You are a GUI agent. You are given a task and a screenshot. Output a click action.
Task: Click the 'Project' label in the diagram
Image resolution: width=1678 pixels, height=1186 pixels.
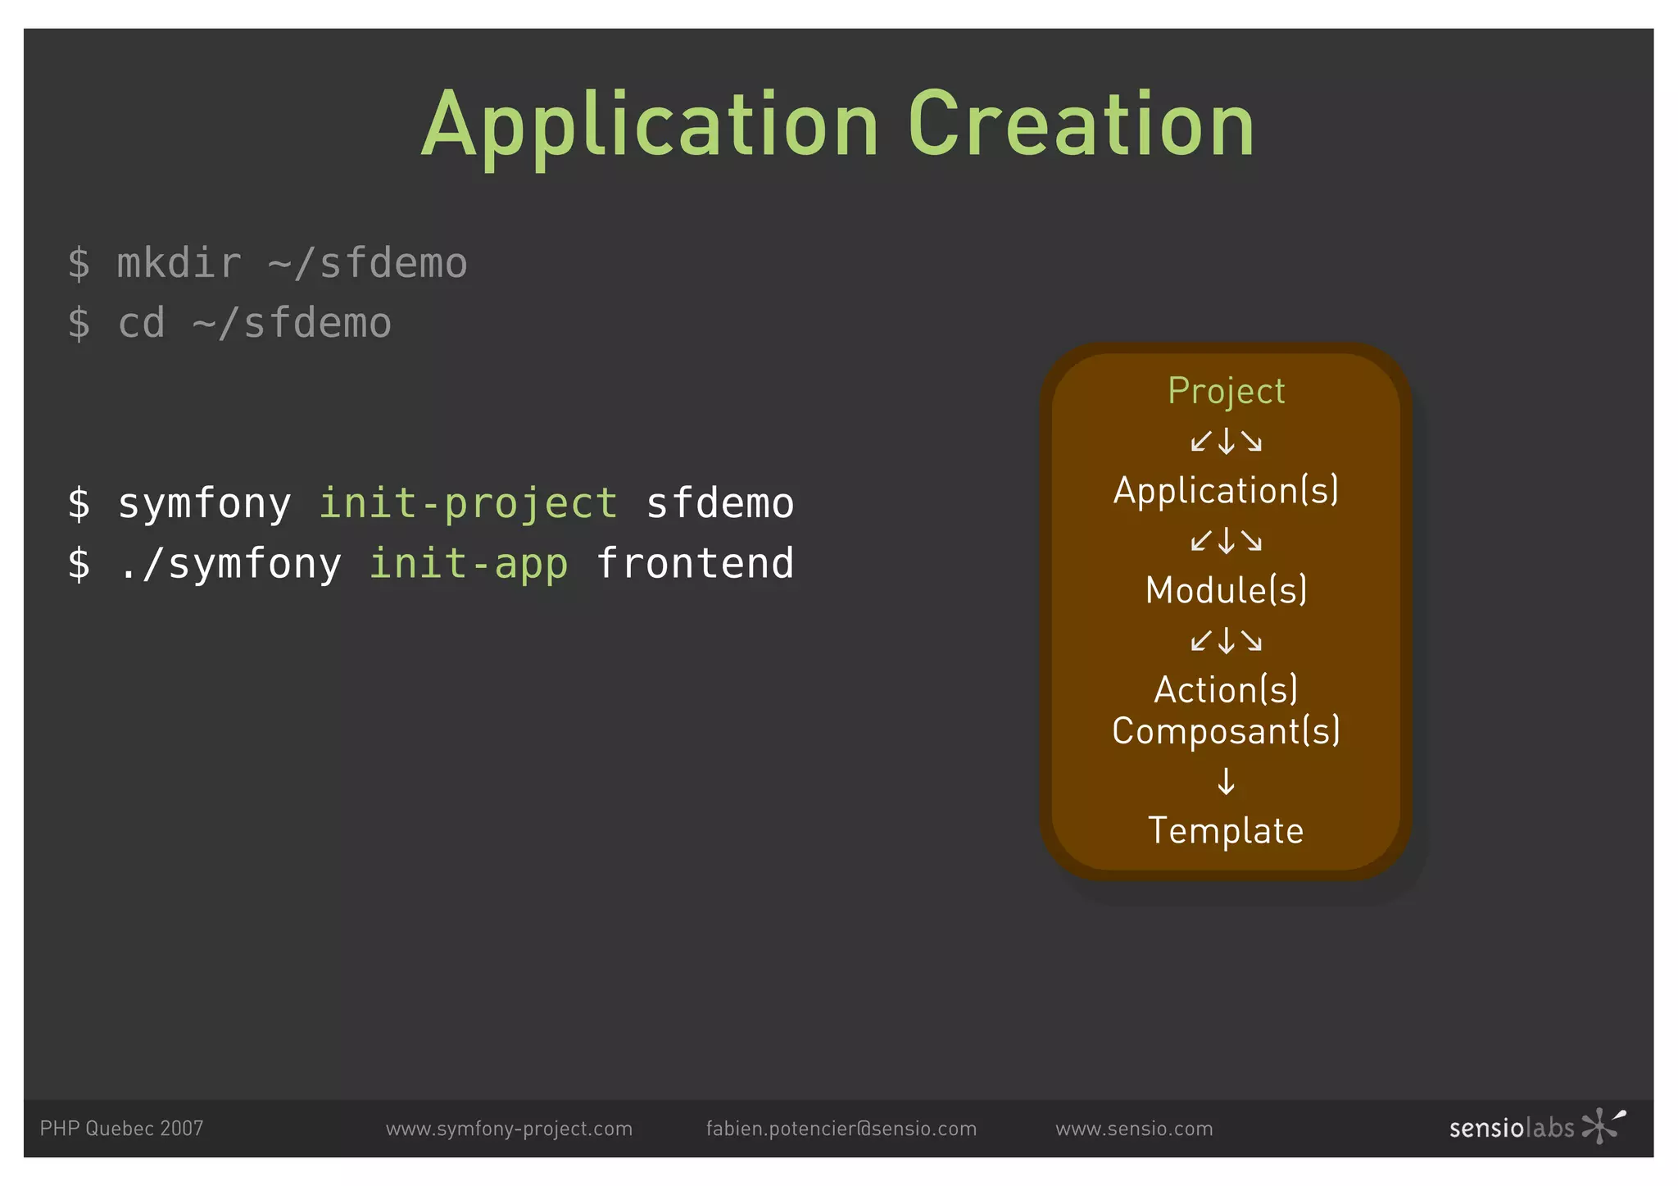1226,392
